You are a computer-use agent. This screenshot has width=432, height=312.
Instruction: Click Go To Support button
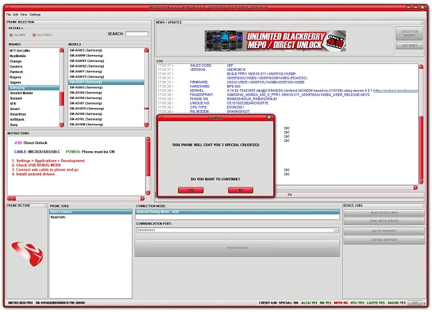tap(384, 231)
